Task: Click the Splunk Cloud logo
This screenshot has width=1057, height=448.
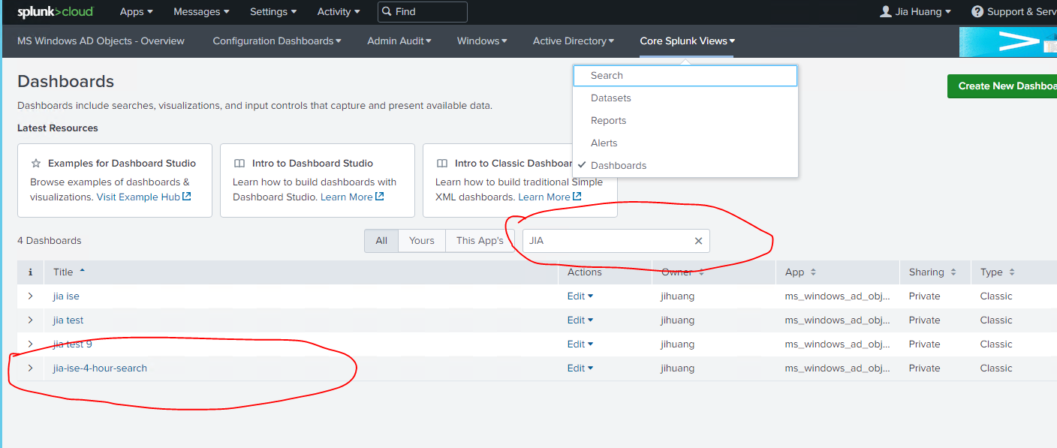Action: pos(56,12)
